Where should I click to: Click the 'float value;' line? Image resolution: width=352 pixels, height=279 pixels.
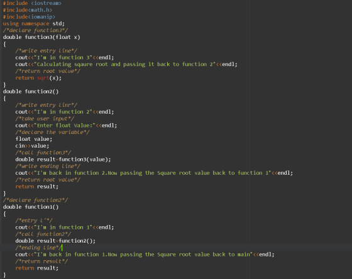[x=34, y=139]
